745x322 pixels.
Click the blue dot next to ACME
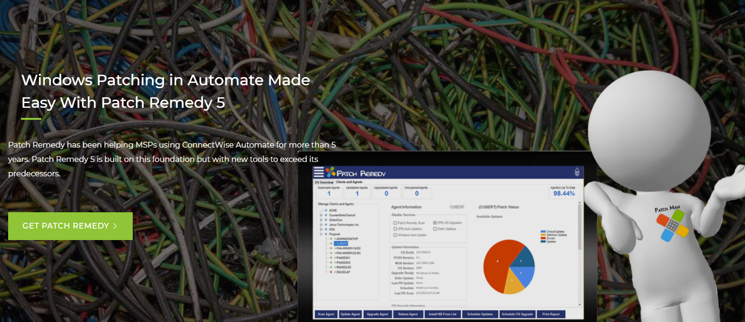click(325, 210)
